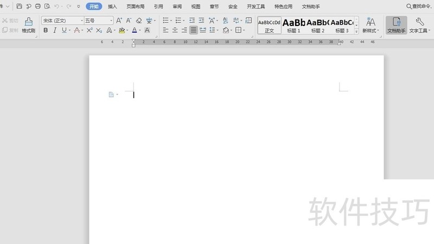Screen dimensions: 434x244
Task: Toggle character shading A icon
Action: tap(147, 30)
